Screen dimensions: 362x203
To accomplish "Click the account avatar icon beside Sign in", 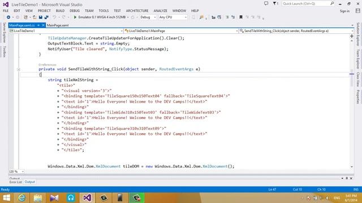I will (x=357, y=11).
